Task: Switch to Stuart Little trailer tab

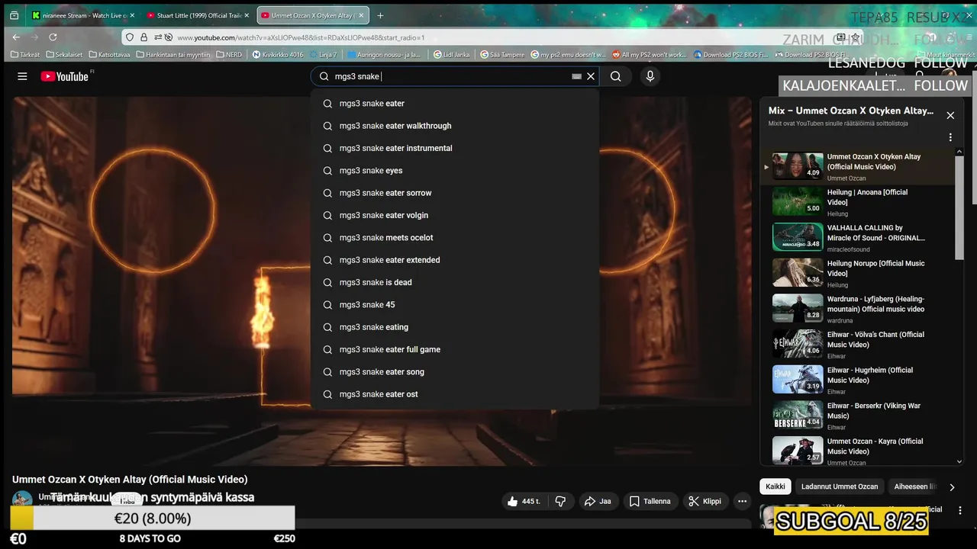Action: pos(197,15)
